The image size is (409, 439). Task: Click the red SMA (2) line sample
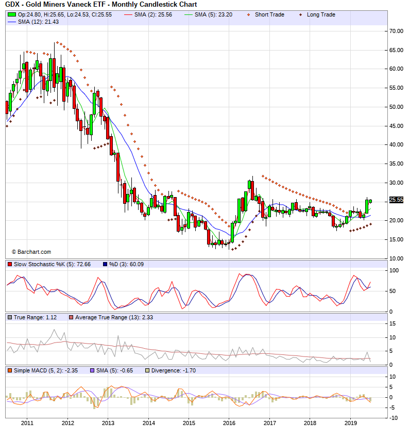[128, 14]
